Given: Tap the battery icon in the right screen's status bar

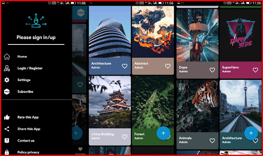Looking at the screenshot, I should pos(249,3).
